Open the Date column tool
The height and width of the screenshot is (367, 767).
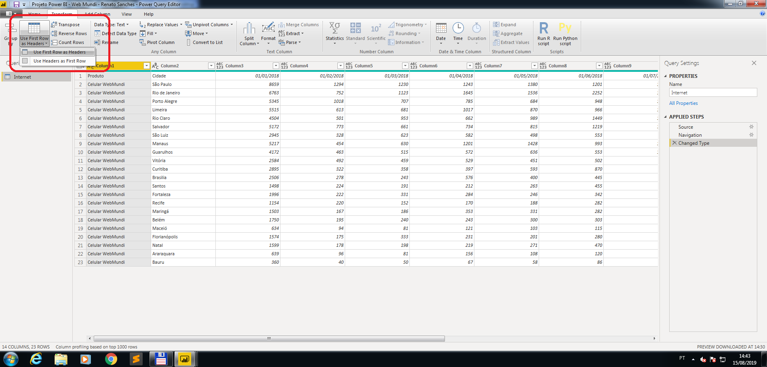441,33
